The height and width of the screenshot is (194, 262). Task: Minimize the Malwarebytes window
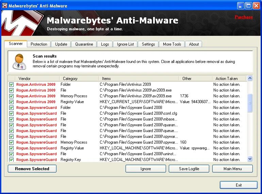click(241, 6)
